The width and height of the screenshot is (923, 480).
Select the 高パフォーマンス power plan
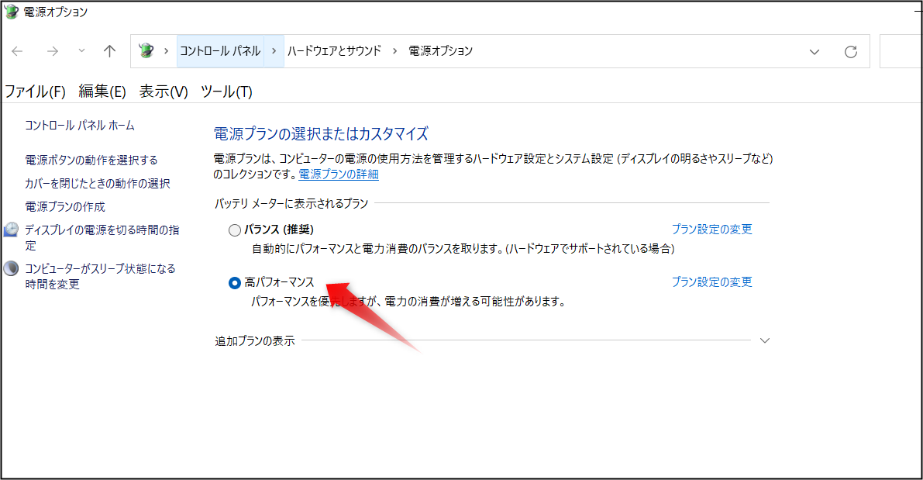234,282
